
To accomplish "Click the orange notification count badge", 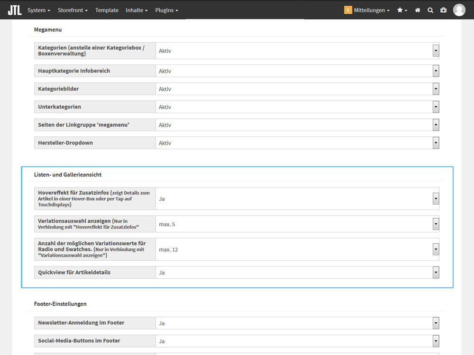I will (x=348, y=10).
